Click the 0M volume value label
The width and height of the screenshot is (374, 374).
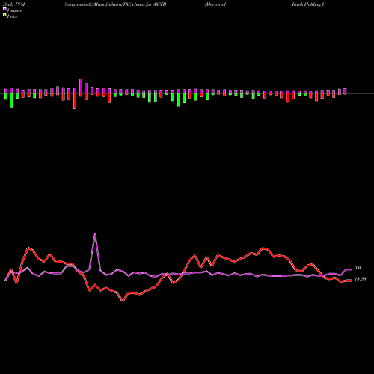[358, 268]
